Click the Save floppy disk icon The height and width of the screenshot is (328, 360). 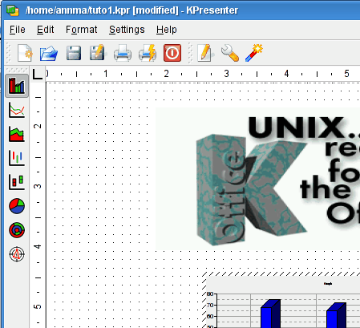[74, 53]
